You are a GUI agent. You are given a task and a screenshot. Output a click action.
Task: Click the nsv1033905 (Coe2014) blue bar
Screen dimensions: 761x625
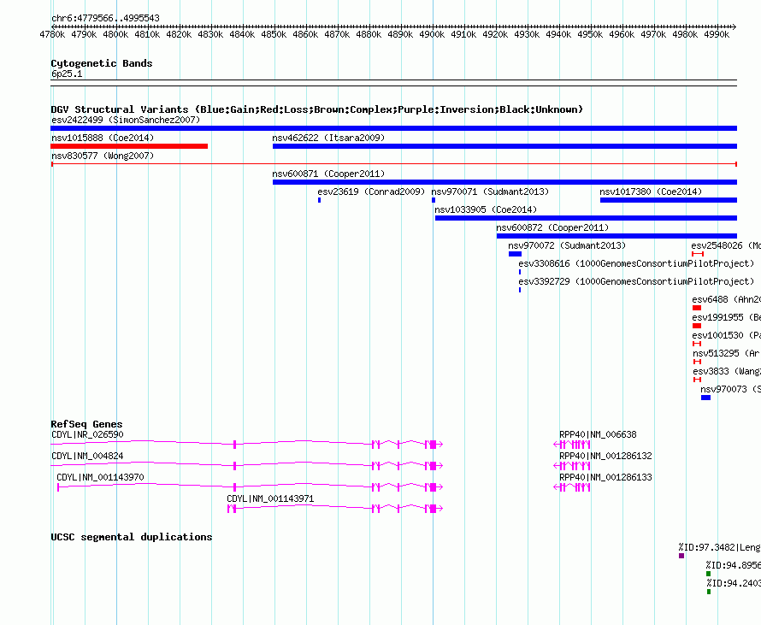tap(587, 218)
